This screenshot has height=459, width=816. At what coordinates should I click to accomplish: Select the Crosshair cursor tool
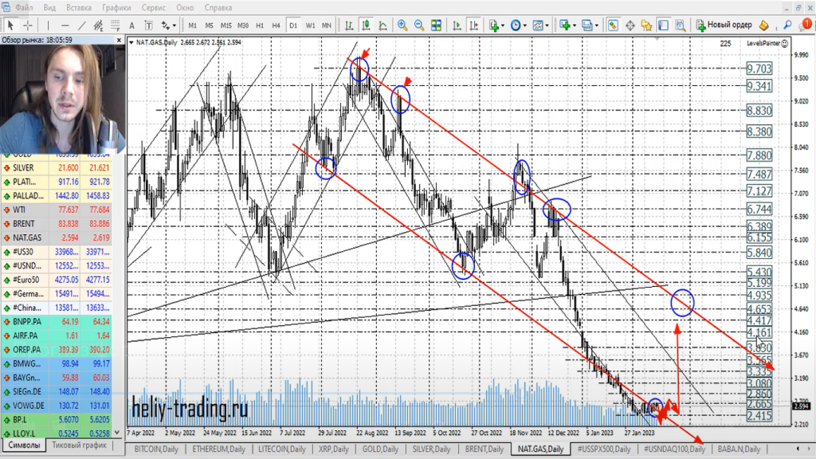pyautogui.click(x=27, y=25)
